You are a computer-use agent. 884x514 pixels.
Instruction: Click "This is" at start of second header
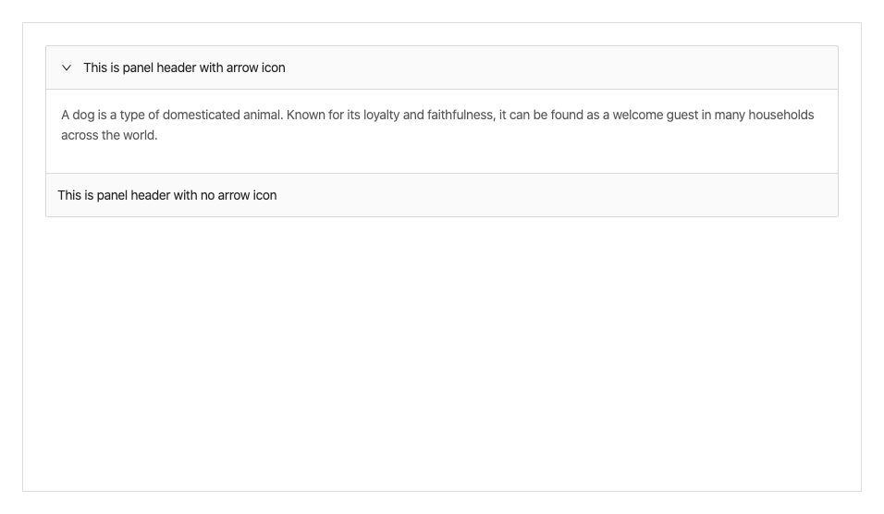point(75,195)
